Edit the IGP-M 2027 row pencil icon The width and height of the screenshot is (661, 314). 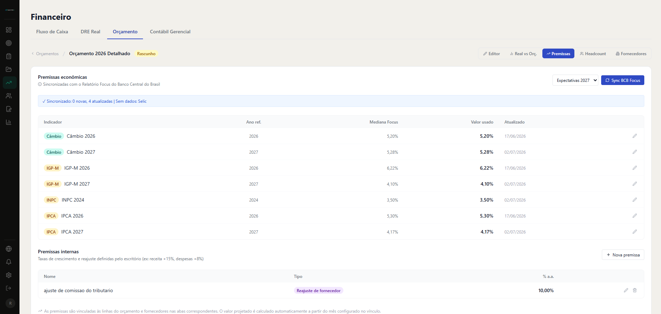tap(635, 184)
